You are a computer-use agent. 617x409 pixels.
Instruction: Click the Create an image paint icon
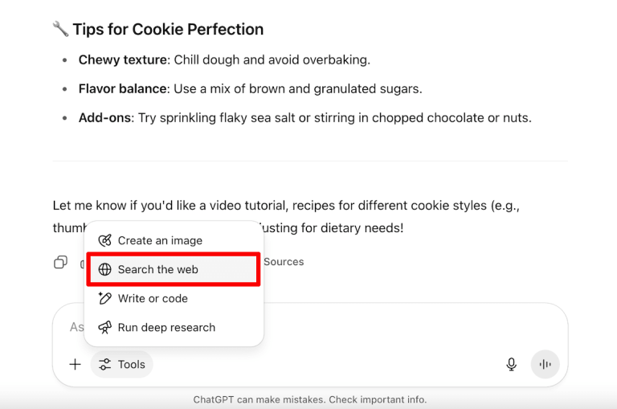(104, 241)
